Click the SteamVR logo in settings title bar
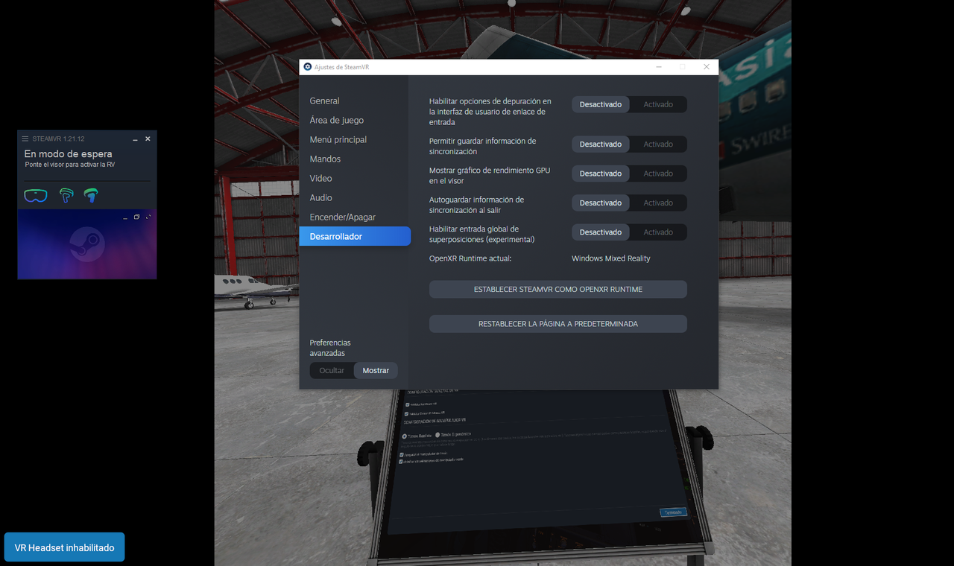954x566 pixels. 307,67
